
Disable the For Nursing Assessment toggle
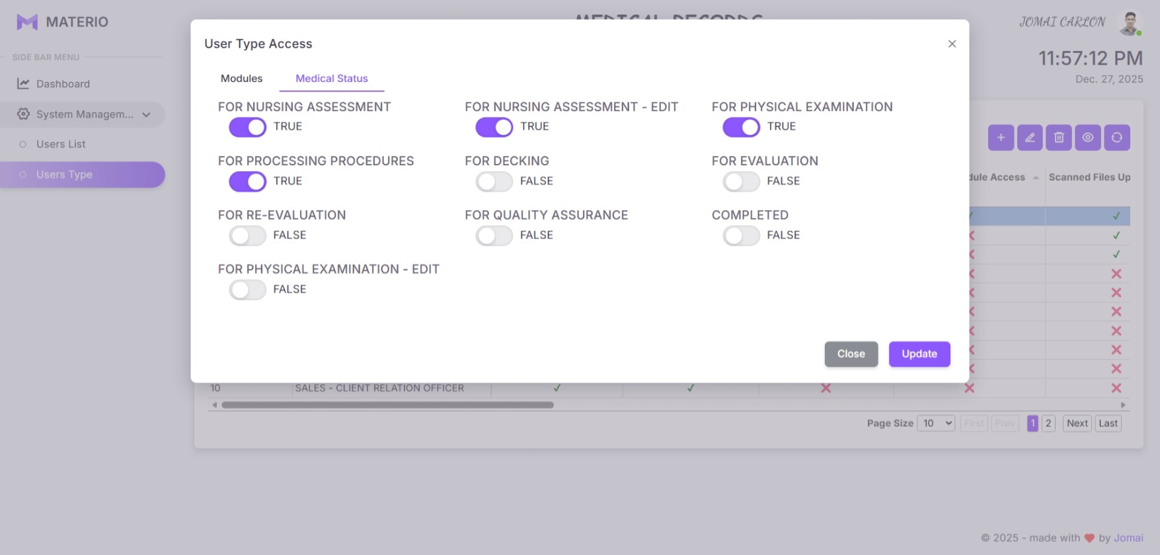pos(247,127)
